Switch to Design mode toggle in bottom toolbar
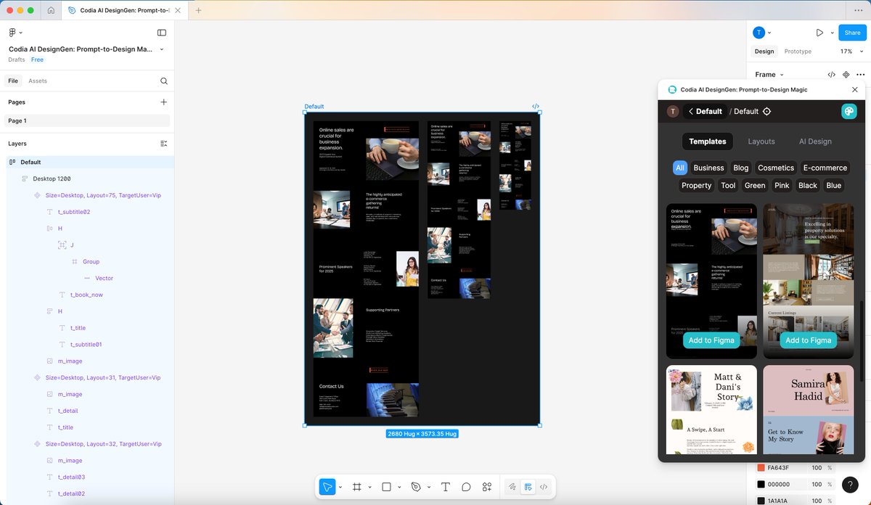The height and width of the screenshot is (505, 871). click(x=528, y=487)
